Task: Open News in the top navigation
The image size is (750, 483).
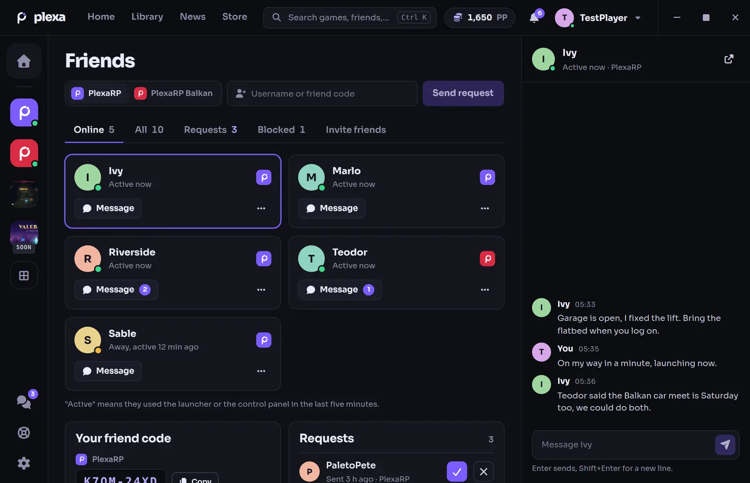Action: (x=193, y=17)
